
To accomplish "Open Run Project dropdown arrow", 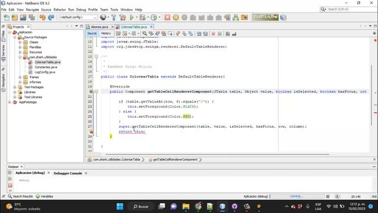I will click(x=136, y=17).
